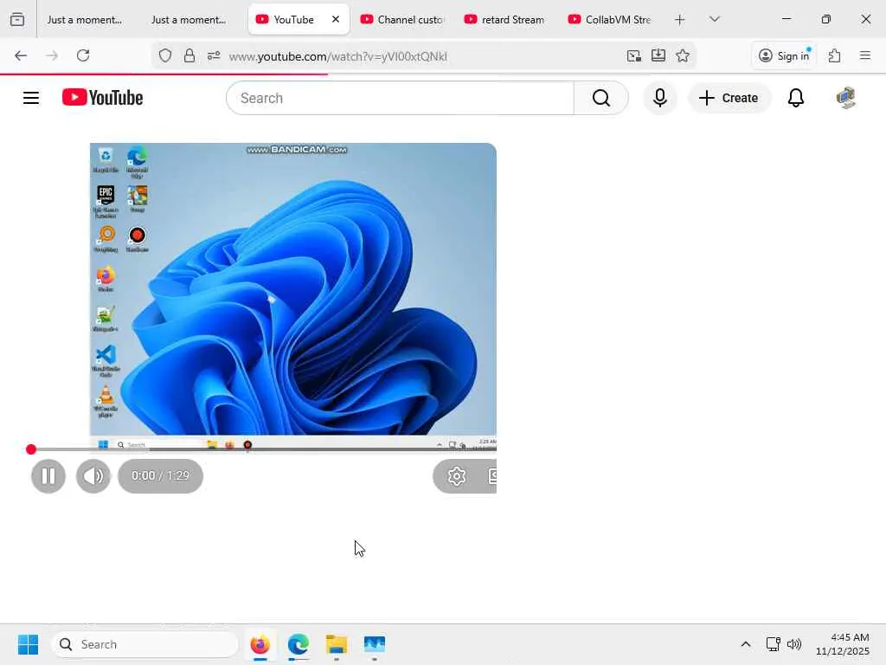Bookmark this page with star
Image resolution: width=886 pixels, height=665 pixels.
pyautogui.click(x=683, y=55)
